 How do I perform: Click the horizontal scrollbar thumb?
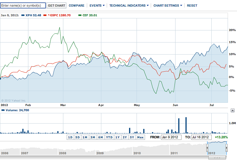(x=217, y=157)
